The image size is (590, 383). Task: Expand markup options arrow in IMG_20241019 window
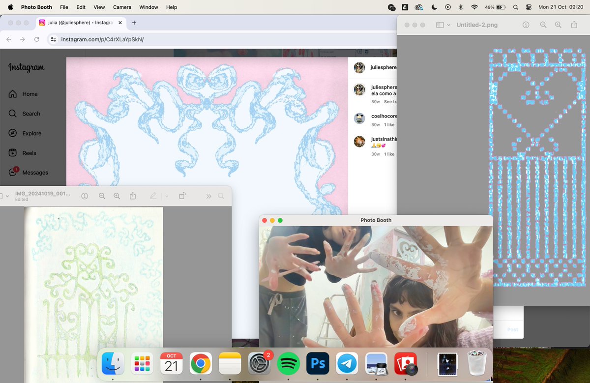tap(167, 196)
